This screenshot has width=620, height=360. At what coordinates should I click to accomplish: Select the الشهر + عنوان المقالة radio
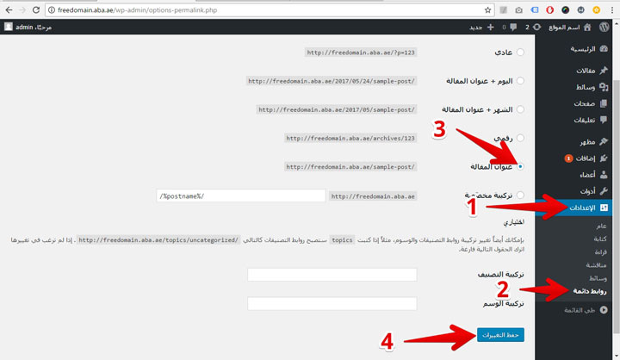click(520, 109)
